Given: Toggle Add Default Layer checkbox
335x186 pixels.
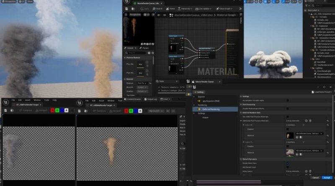Looking at the screenshot, I should (288, 167).
